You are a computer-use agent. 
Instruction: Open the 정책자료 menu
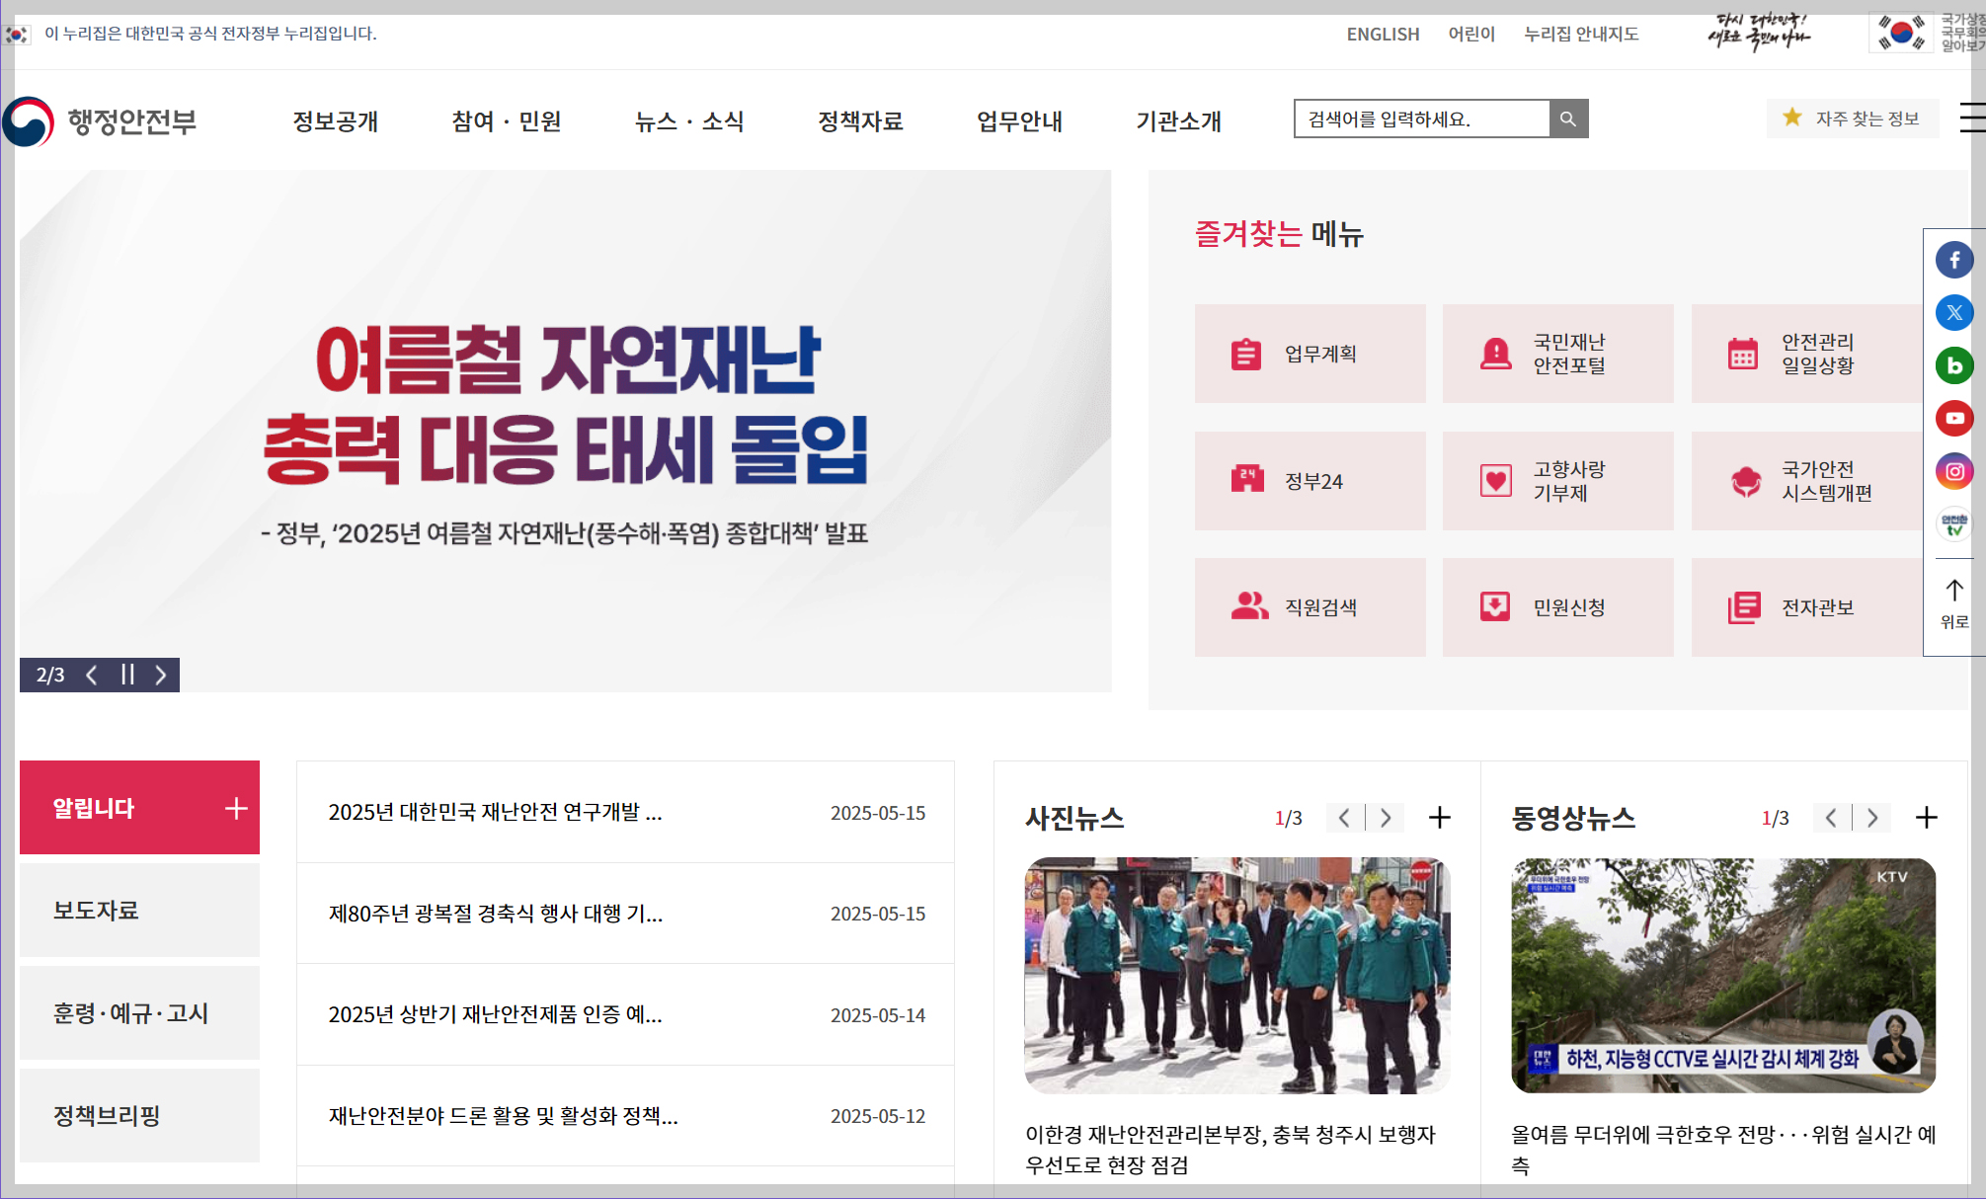[858, 121]
